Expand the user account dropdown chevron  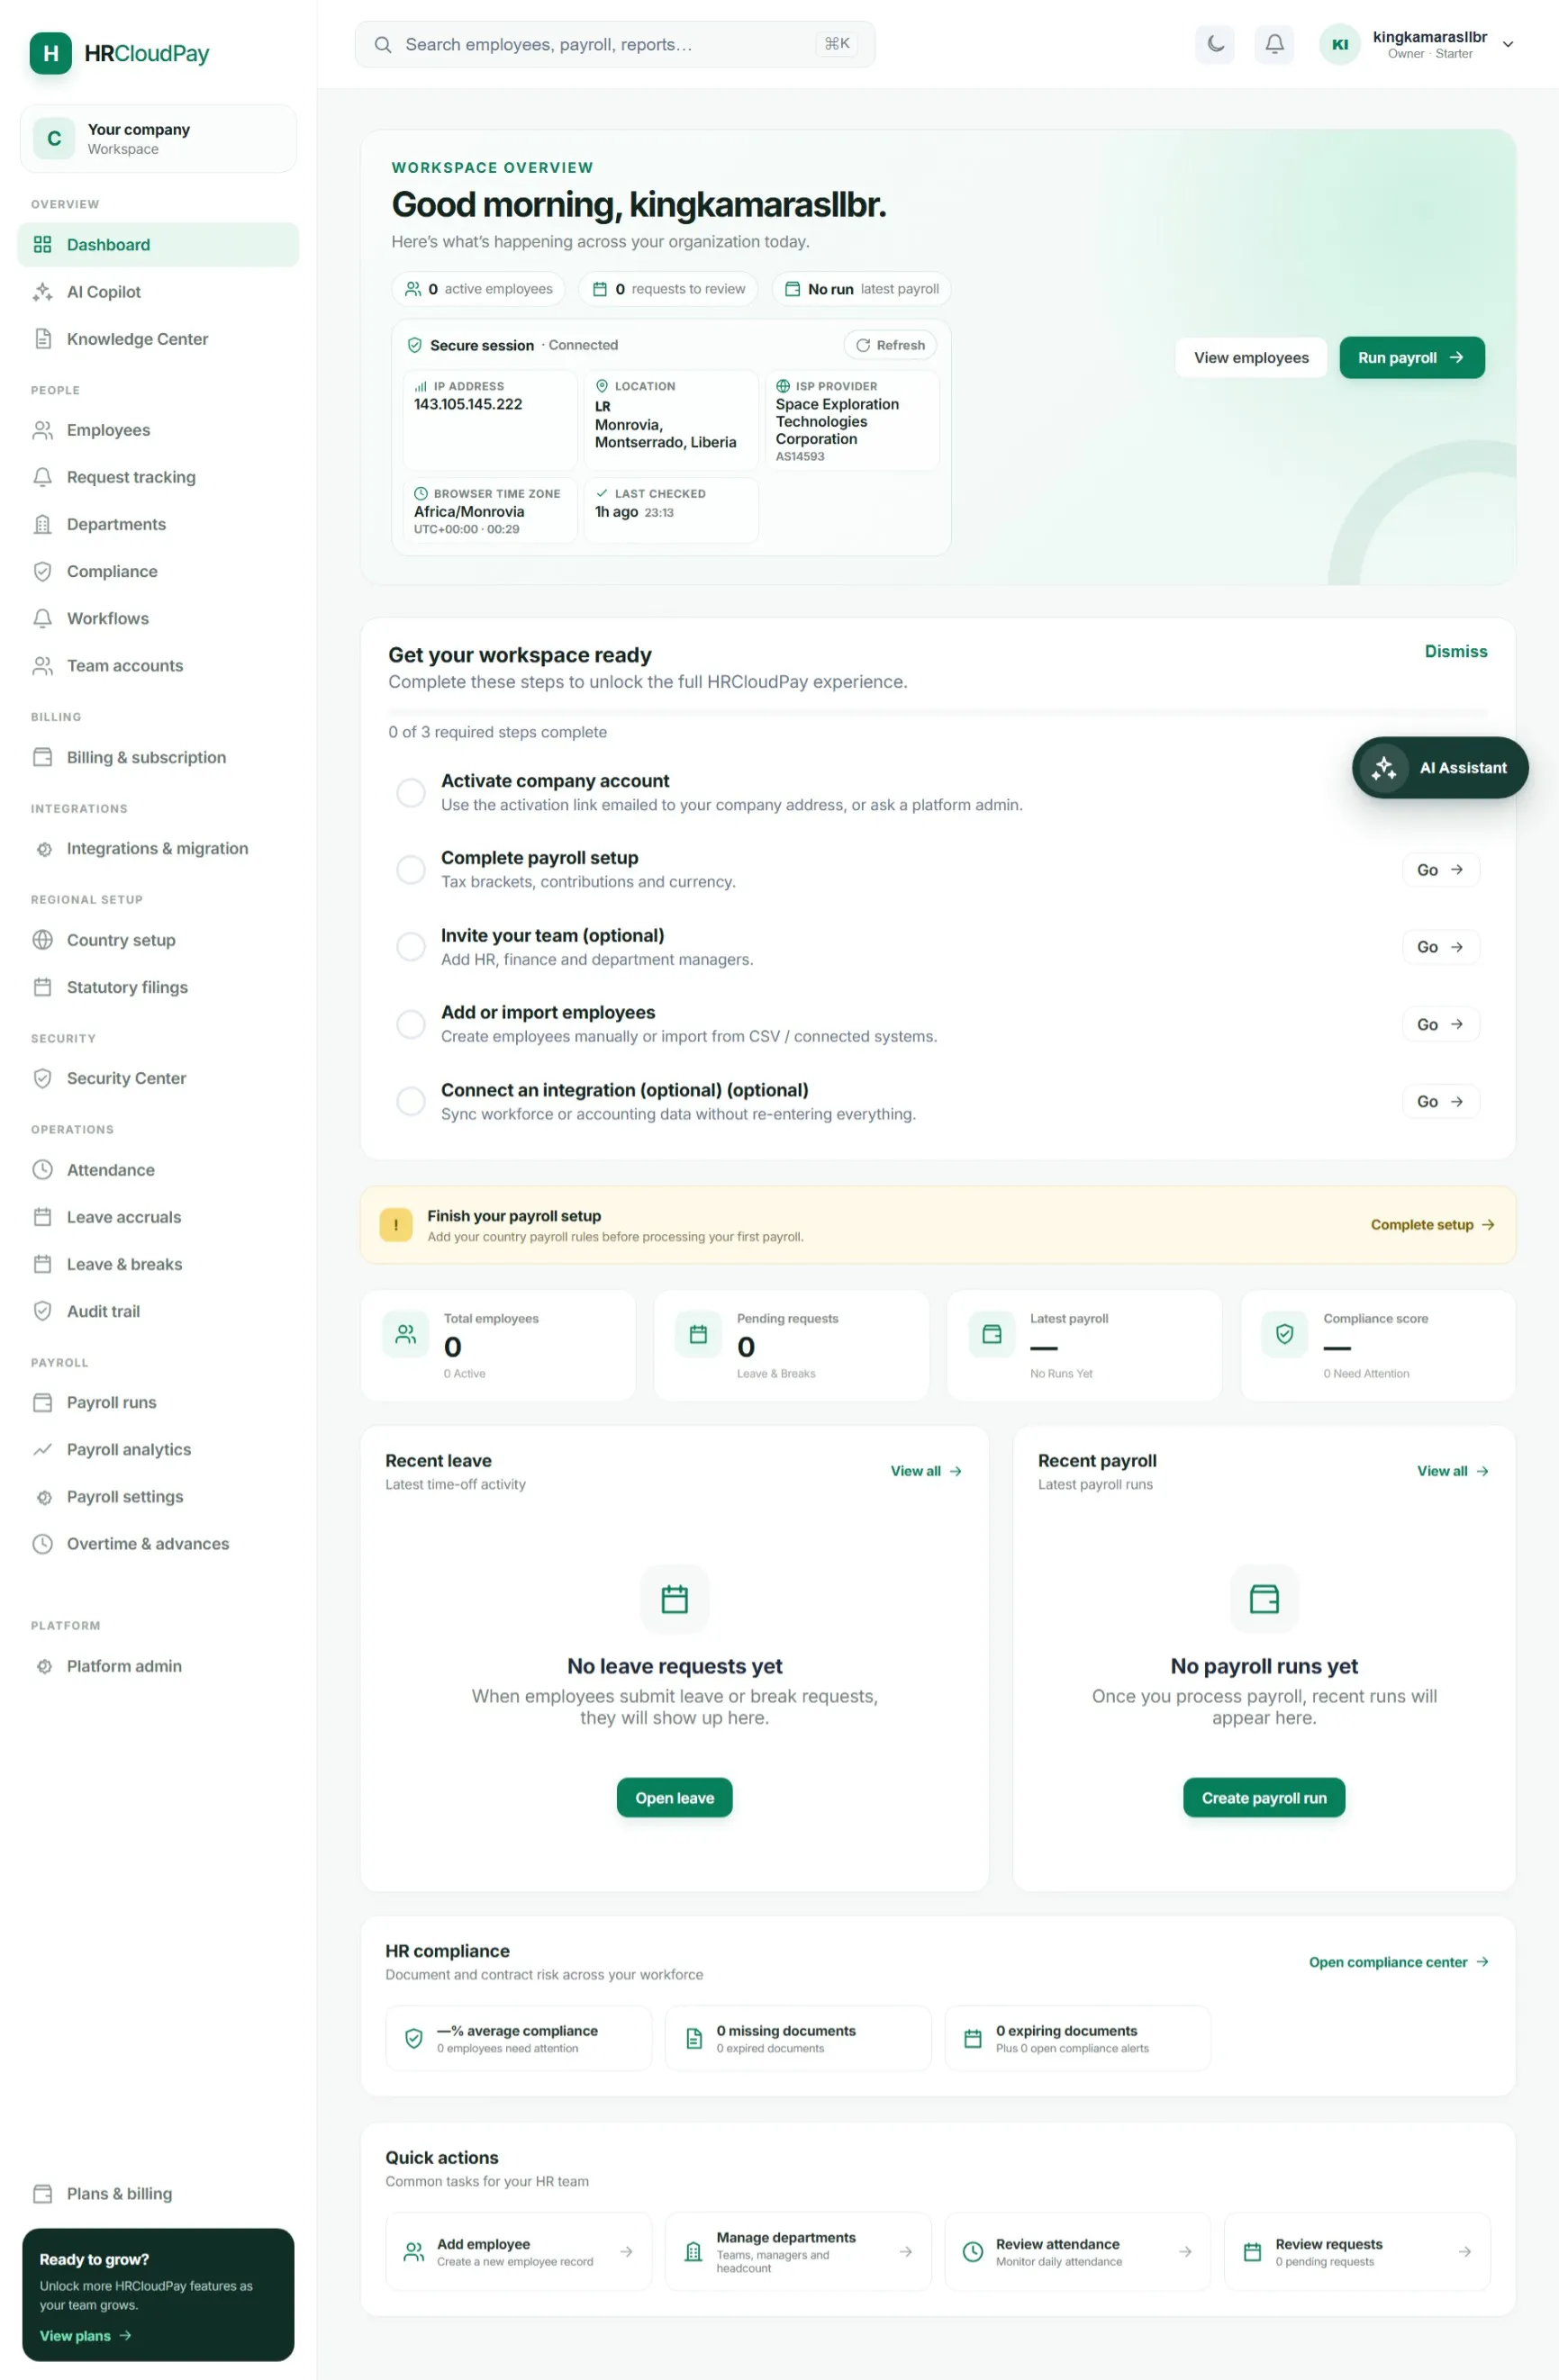pyautogui.click(x=1508, y=45)
